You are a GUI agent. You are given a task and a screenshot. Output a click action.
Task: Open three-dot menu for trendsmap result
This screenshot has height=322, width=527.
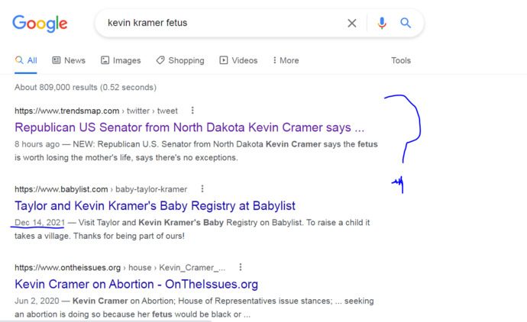[192, 111]
